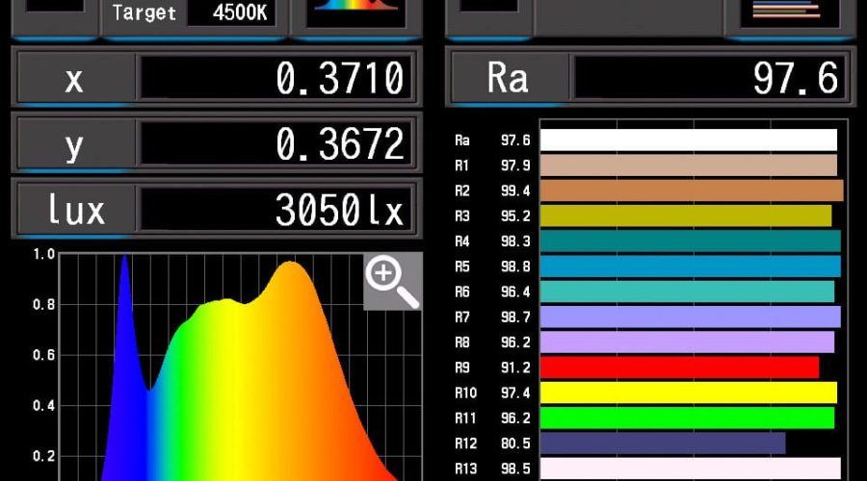
Task: Click the Ra value field showing 97.6
Action: (709, 79)
